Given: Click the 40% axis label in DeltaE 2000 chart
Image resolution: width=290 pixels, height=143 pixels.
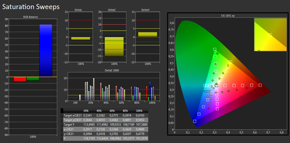Looking at the screenshot, I should coord(106,103).
